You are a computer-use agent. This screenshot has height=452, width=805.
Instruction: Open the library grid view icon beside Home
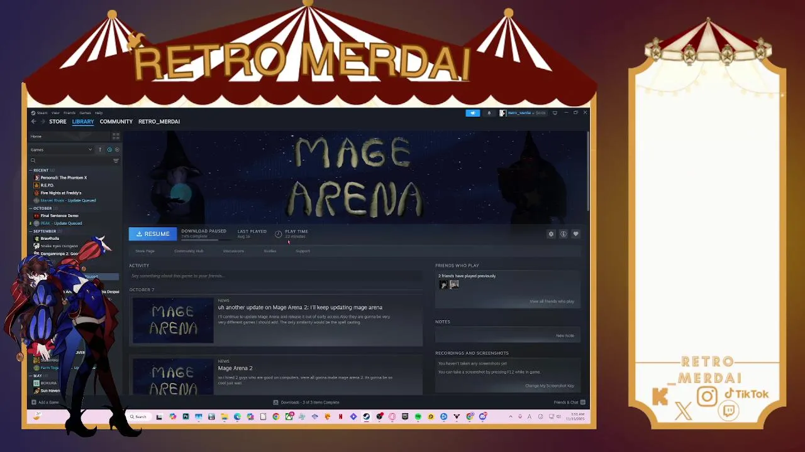click(x=116, y=136)
